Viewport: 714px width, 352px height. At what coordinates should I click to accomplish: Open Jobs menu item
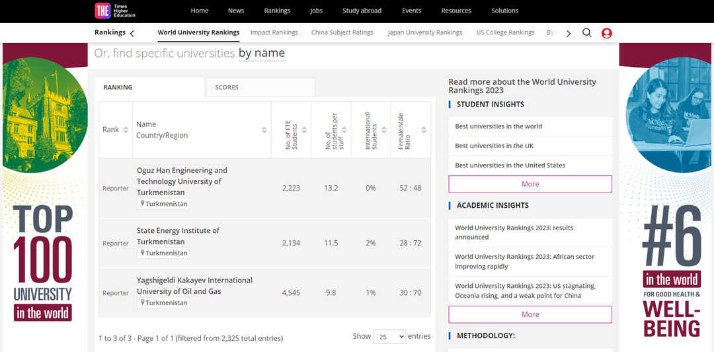(316, 11)
